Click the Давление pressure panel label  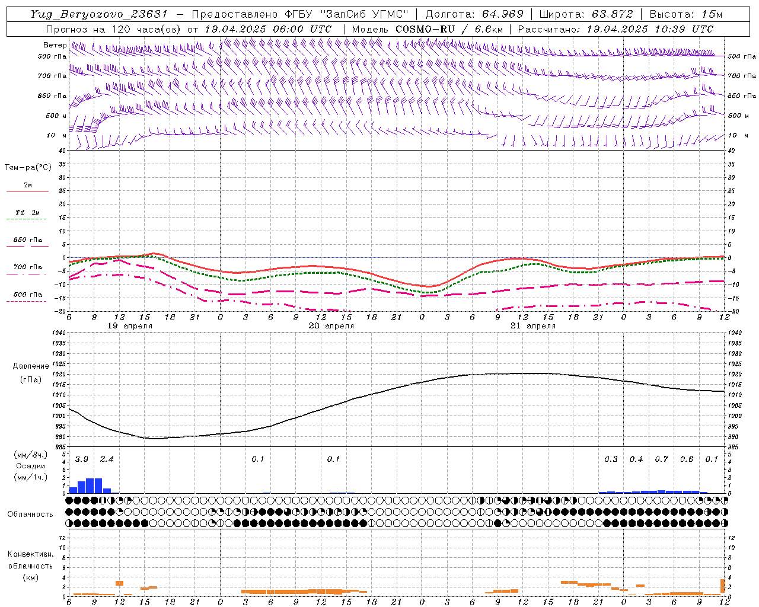click(31, 366)
